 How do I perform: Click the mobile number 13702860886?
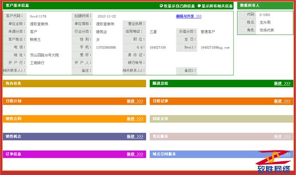(106, 47)
